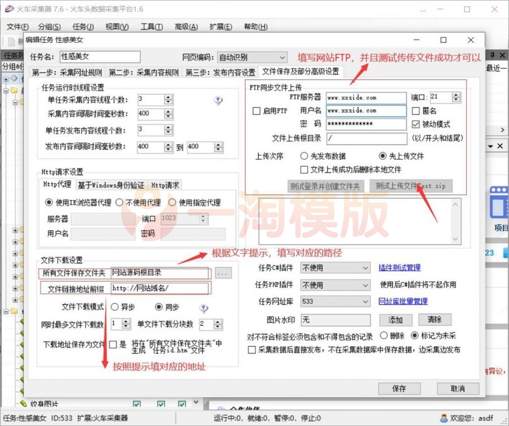Image resolution: width=509 pixels, height=426 pixels.
Task: Open the 视图(V) menu
Action: [x=117, y=27]
